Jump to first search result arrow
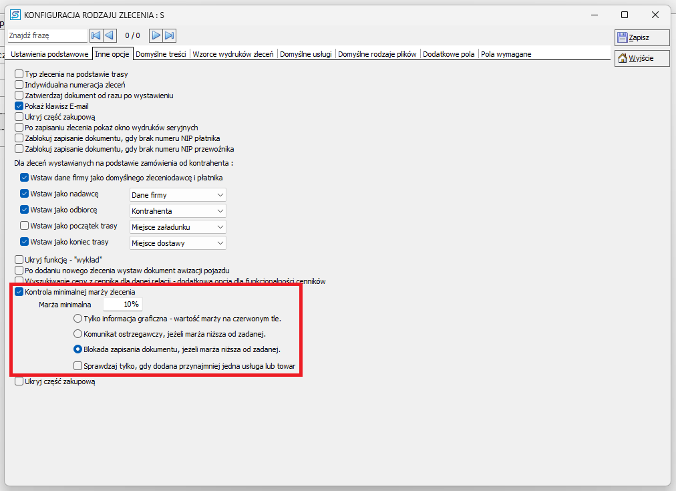 96,35
